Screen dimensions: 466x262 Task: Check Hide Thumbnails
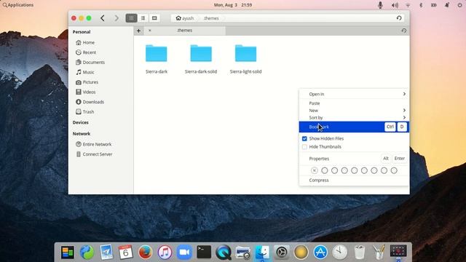[304, 147]
